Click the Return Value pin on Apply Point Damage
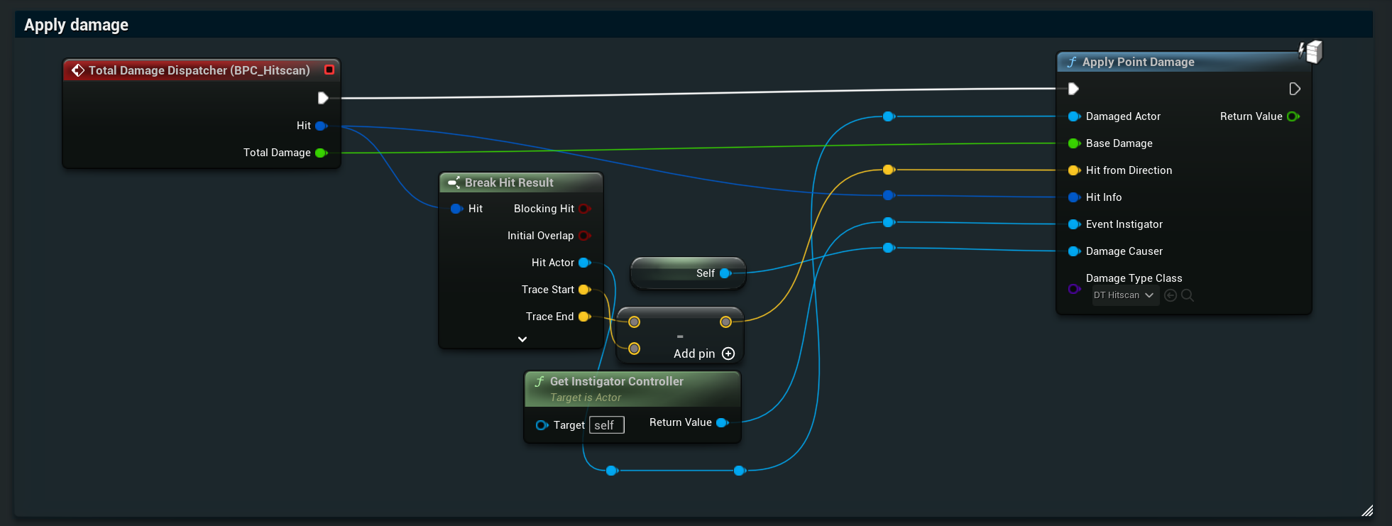The width and height of the screenshot is (1392, 526). (1293, 116)
